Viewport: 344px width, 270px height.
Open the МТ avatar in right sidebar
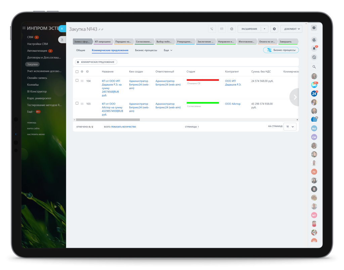[314, 215]
